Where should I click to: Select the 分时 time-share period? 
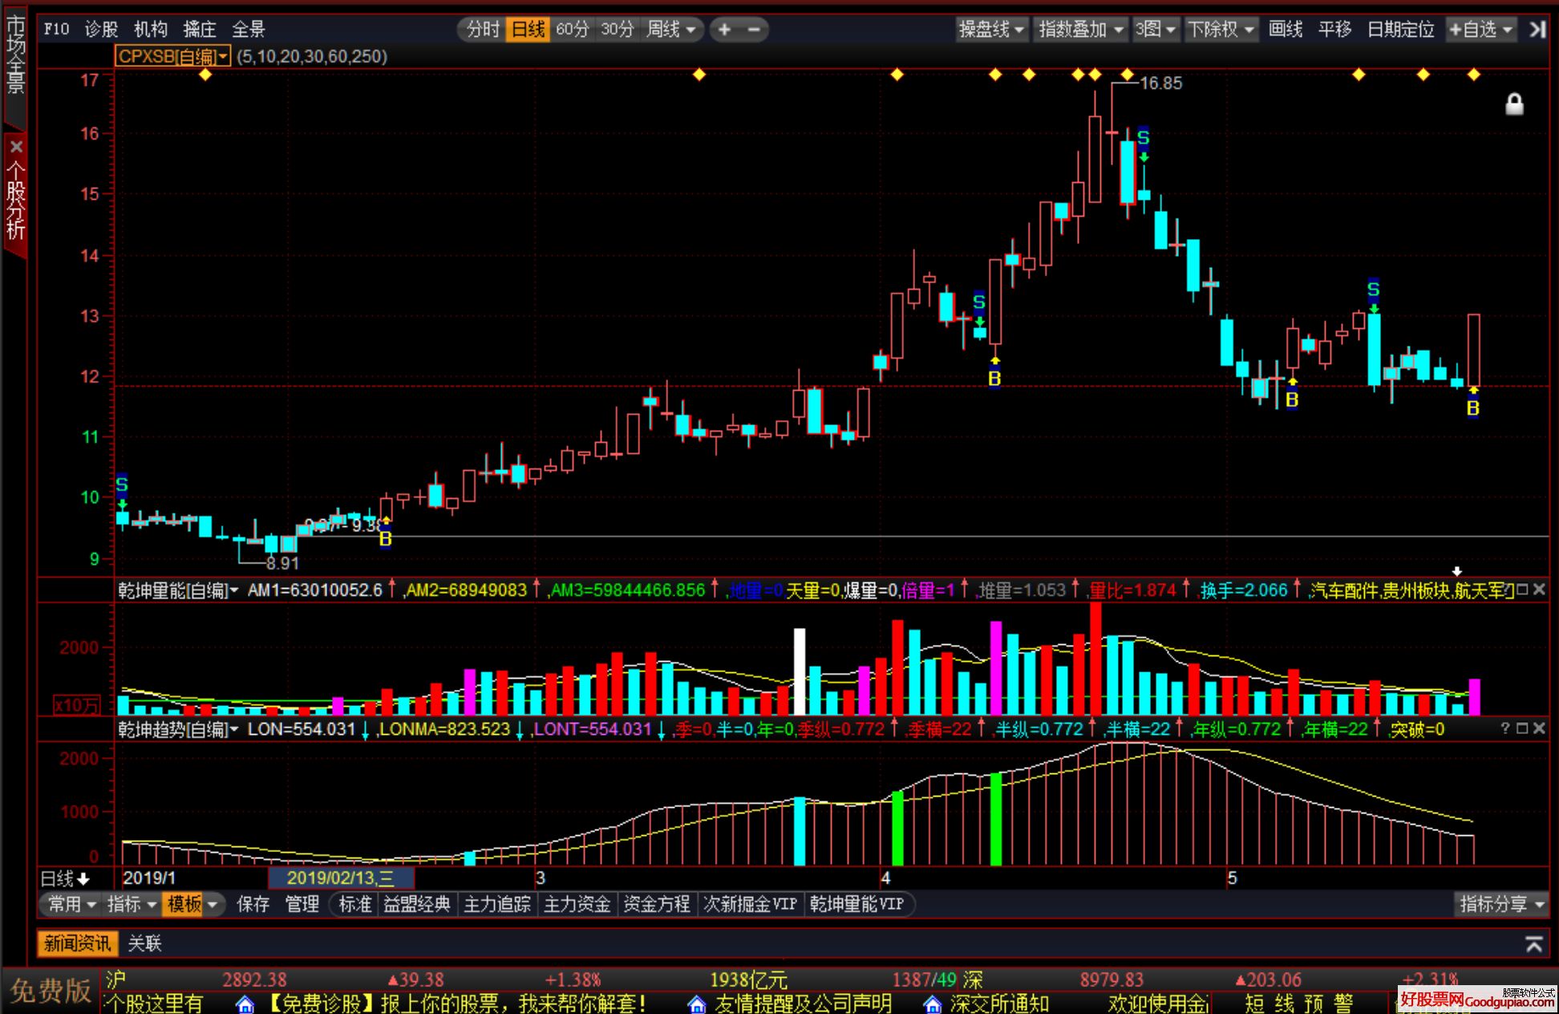(484, 30)
